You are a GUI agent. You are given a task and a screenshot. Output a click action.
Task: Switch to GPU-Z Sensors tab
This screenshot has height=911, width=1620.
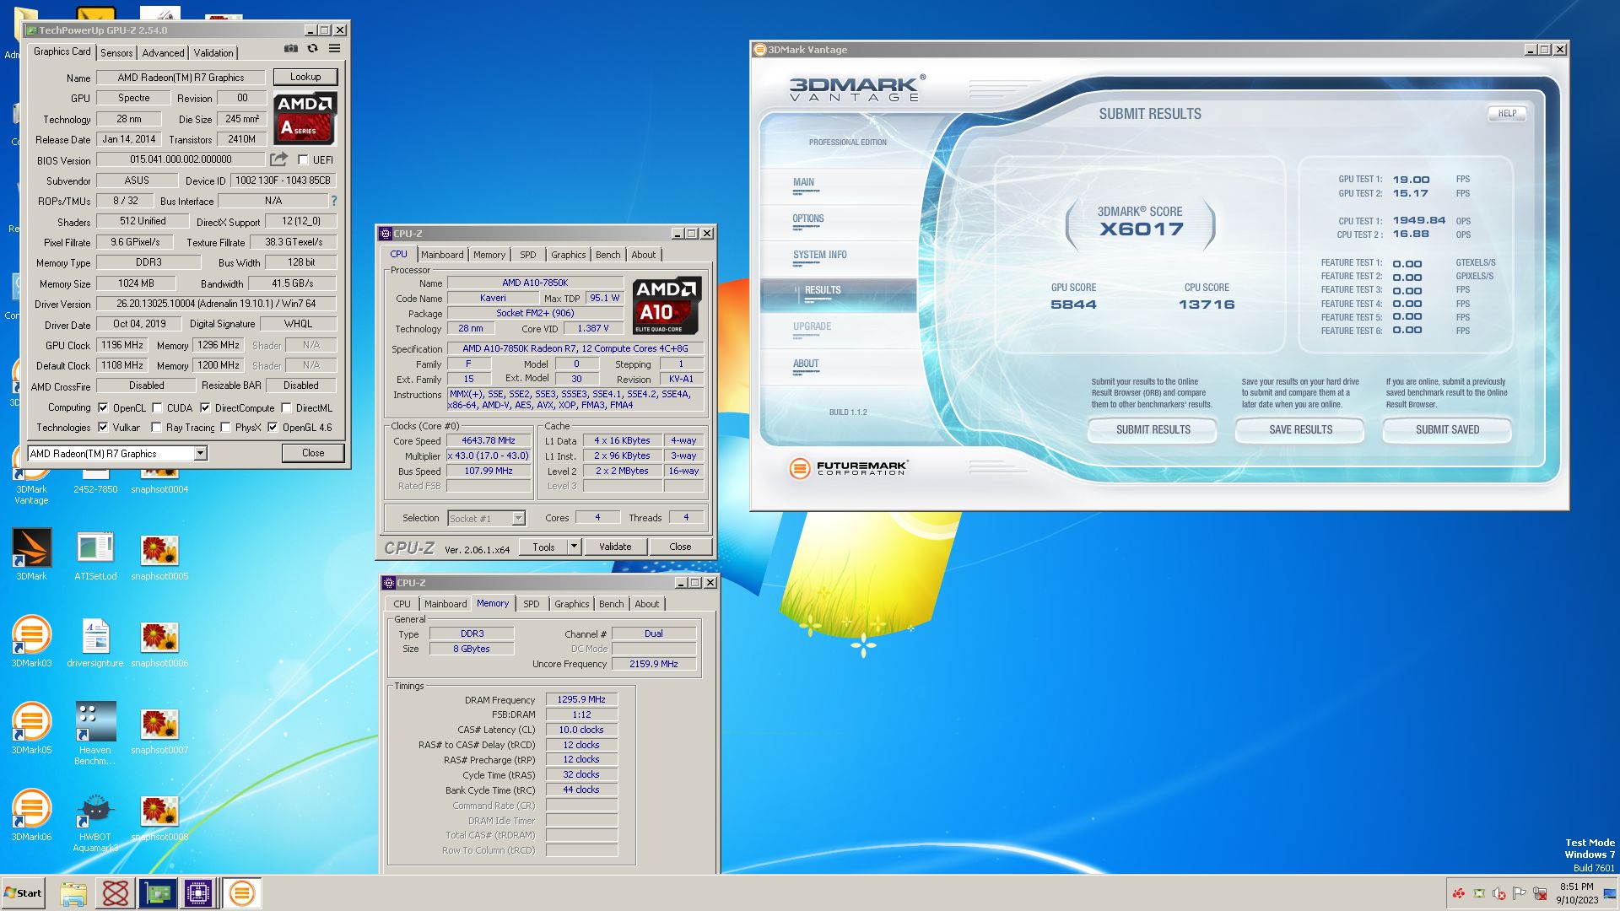(x=116, y=52)
